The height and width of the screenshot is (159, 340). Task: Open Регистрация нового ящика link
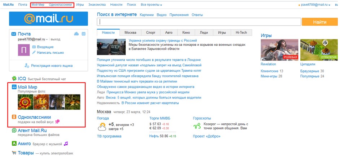coord(52,66)
